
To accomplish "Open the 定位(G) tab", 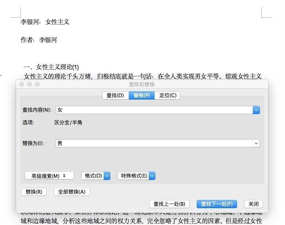I will click(167, 95).
